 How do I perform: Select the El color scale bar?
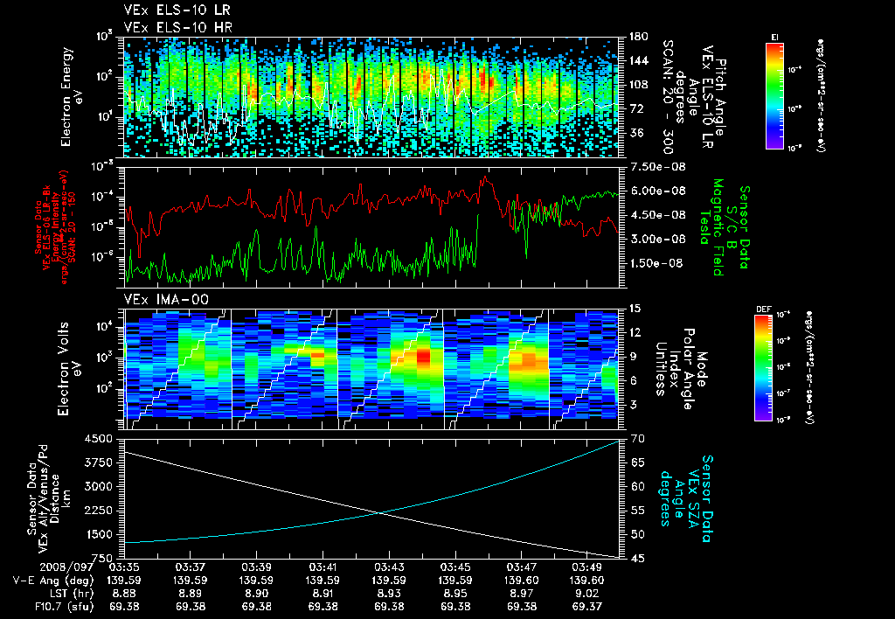pyautogui.click(x=774, y=95)
